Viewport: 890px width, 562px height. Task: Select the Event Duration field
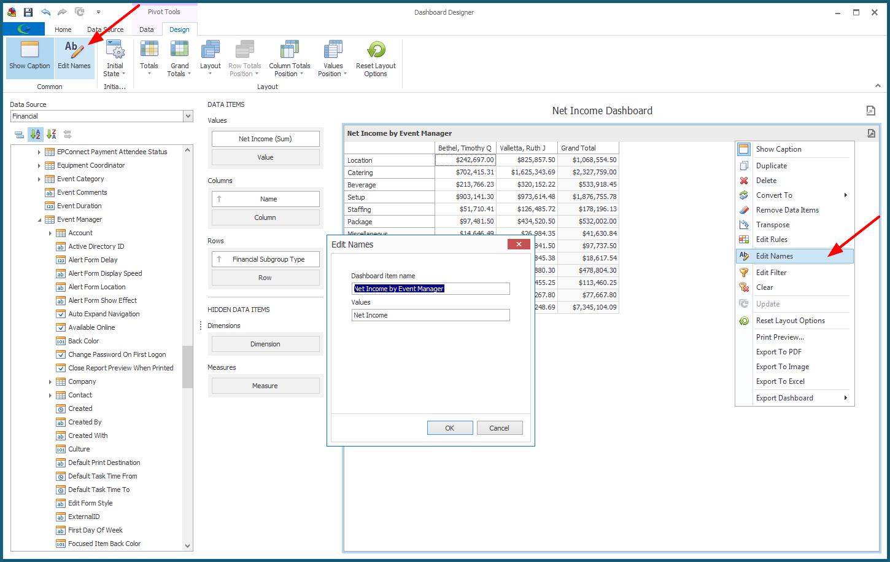point(79,206)
